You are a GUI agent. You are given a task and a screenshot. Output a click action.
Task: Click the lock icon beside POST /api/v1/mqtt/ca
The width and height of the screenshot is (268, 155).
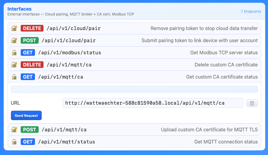(x=14, y=130)
